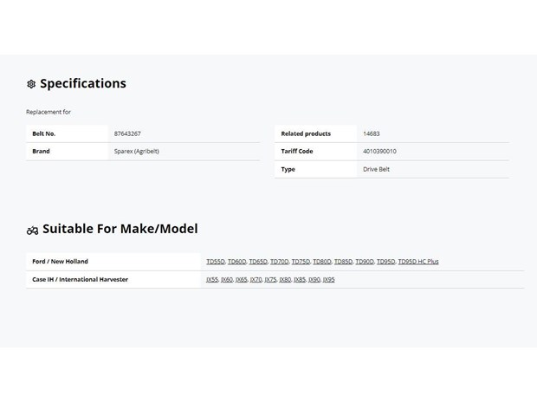Open the TD55D model link

pyautogui.click(x=216, y=262)
